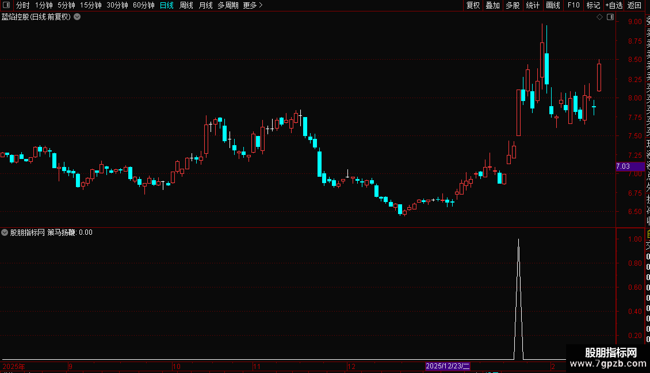Click the white indicator spike peak
Viewport: 650px width, 373px height.
(x=519, y=239)
